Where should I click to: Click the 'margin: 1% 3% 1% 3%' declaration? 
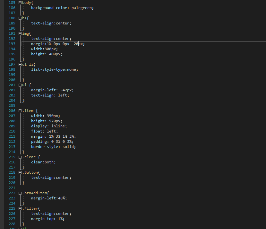(x=52, y=136)
